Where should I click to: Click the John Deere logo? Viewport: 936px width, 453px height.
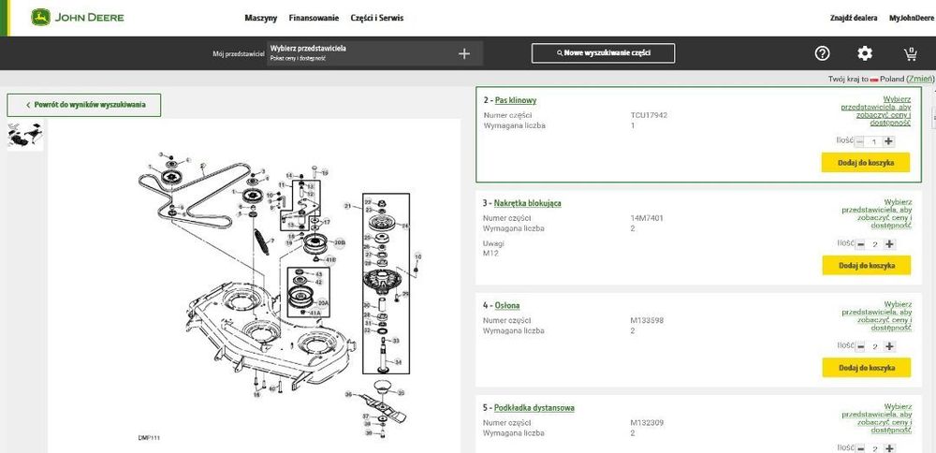78,17
